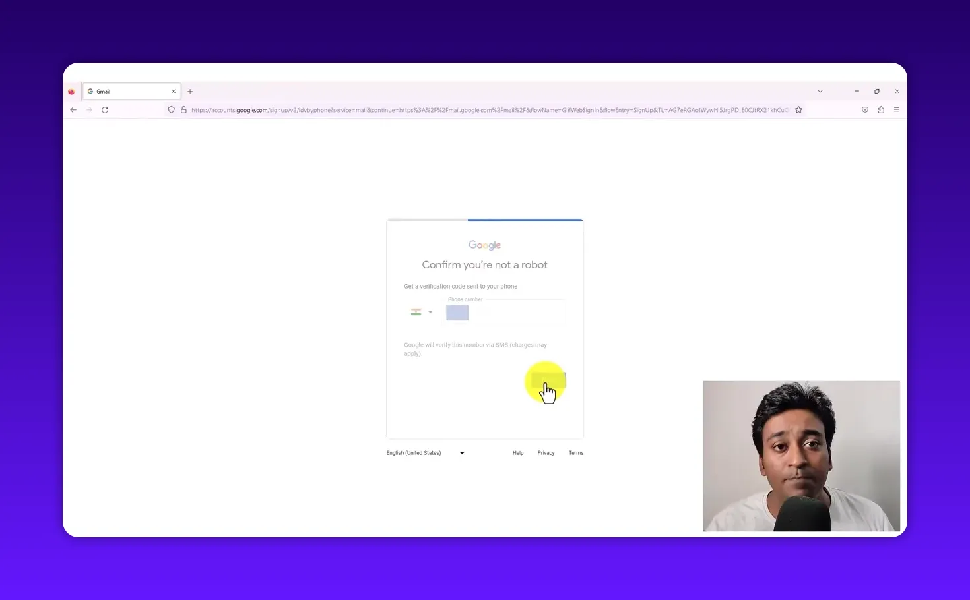Viewport: 970px width, 600px height.
Task: Reload the Gmail signup page
Action: [x=105, y=109]
